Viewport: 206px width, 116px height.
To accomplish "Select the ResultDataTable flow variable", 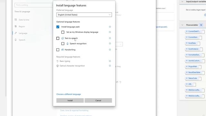I will pos(195,72).
